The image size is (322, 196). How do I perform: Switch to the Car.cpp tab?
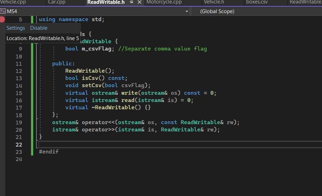[x=57, y=2]
